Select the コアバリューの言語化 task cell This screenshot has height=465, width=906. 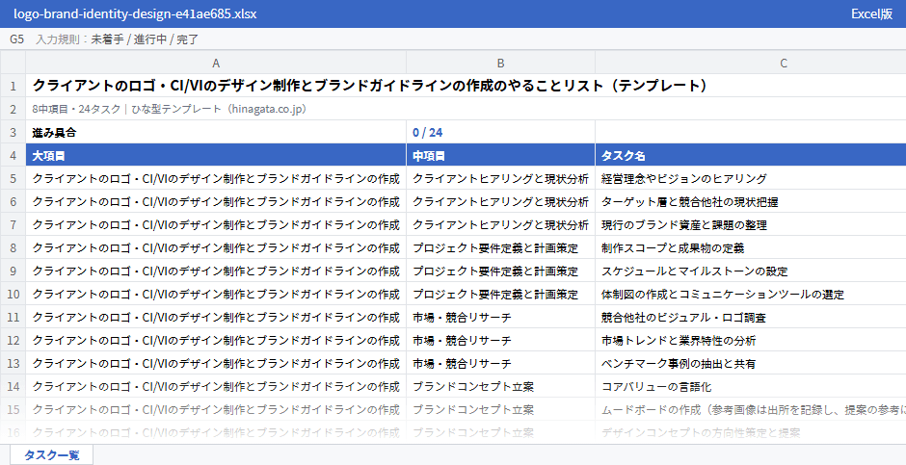[751, 387]
